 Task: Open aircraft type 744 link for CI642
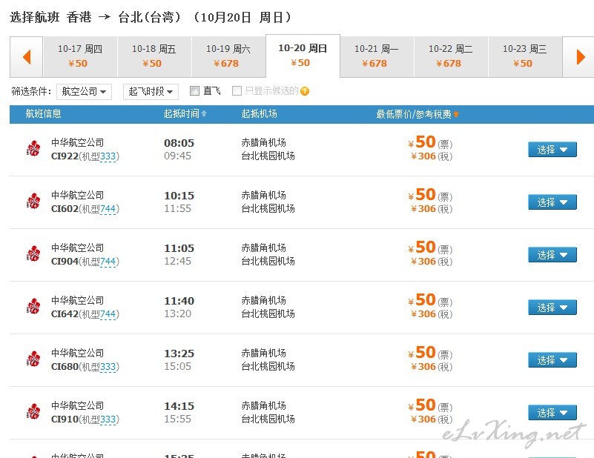coord(108,314)
